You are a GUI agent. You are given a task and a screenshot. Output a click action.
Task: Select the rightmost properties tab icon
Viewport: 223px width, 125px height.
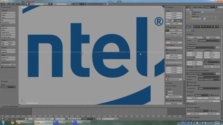(217, 27)
